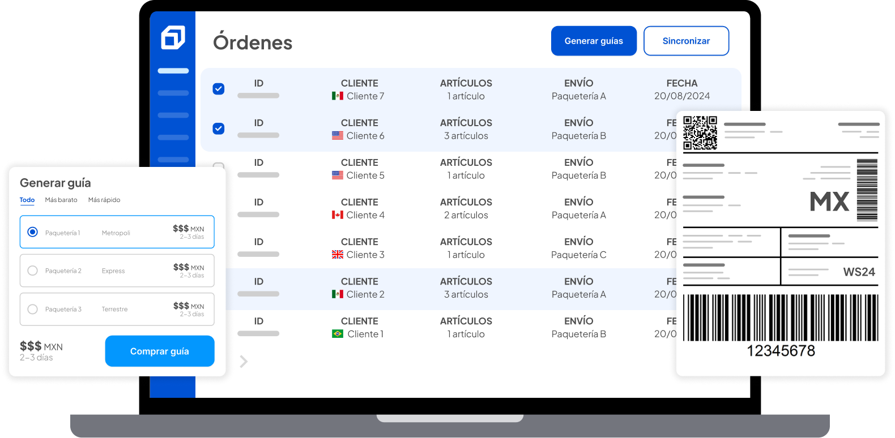Click the app logo in the sidebar

point(173,37)
